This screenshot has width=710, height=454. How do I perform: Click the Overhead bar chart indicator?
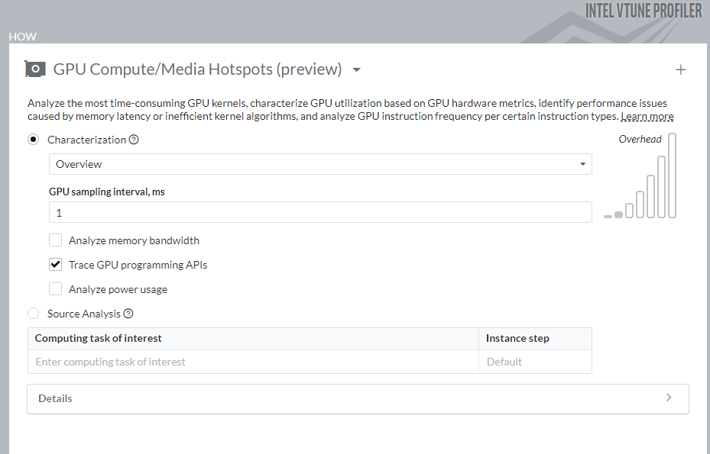[x=640, y=177]
